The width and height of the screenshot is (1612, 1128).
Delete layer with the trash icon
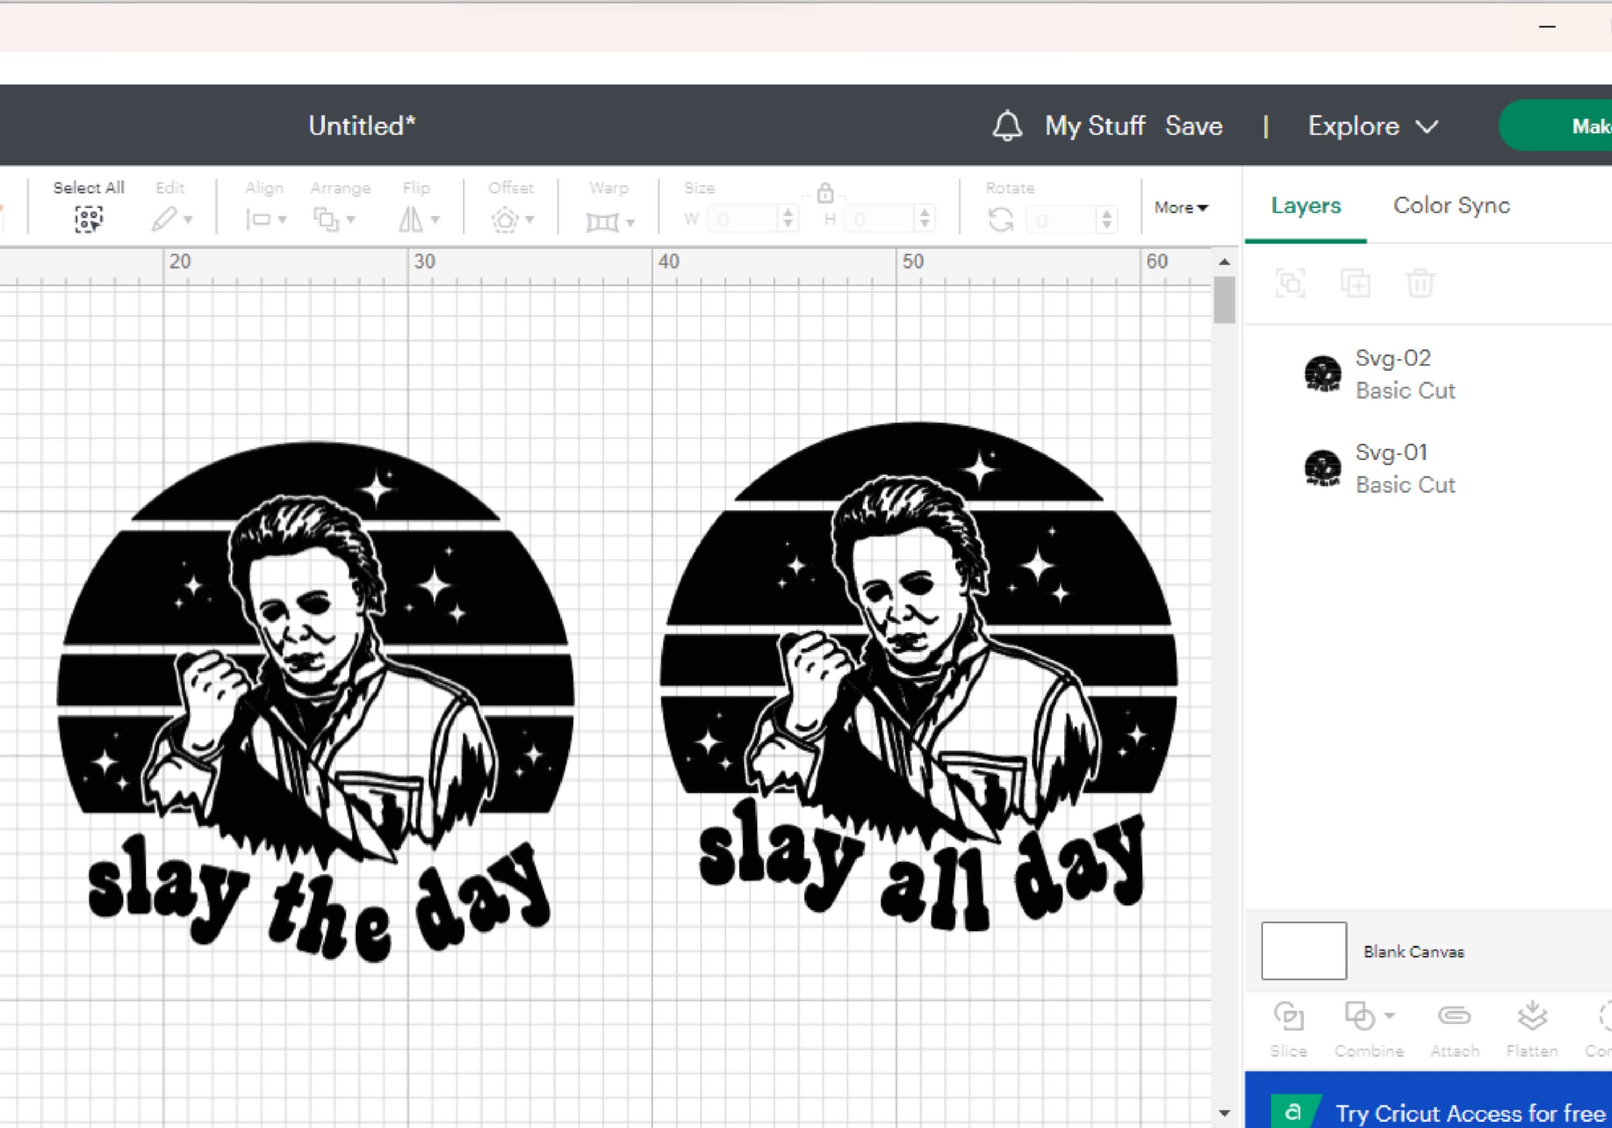pyautogui.click(x=1420, y=283)
